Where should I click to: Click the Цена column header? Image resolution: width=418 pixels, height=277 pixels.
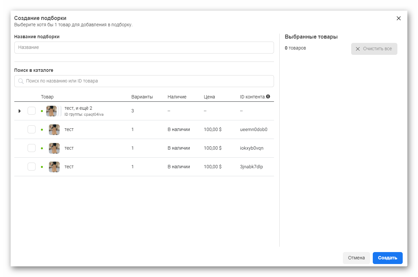tap(209, 97)
